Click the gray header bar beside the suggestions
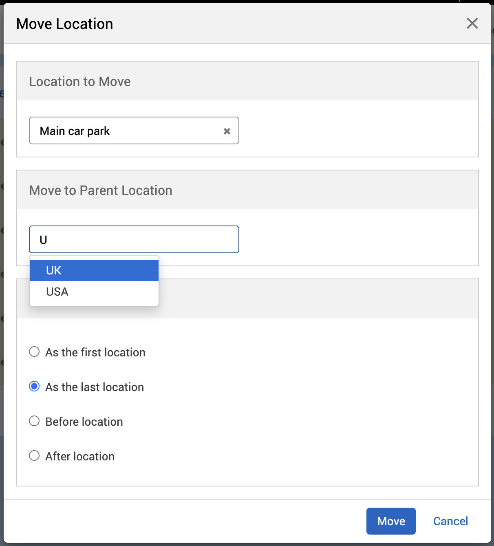 tap(318, 299)
